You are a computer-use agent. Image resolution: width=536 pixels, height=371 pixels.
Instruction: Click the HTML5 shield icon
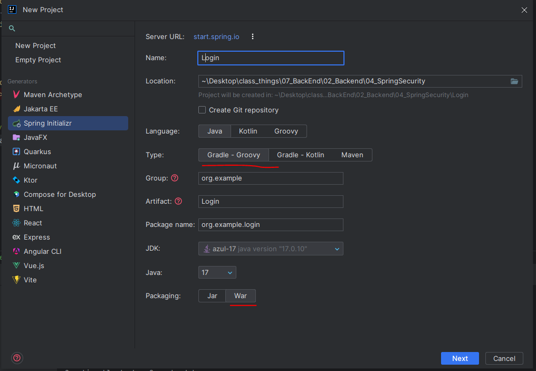[16, 208]
